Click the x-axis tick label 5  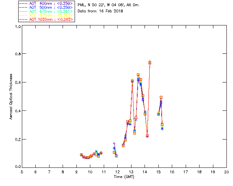(22, 172)
